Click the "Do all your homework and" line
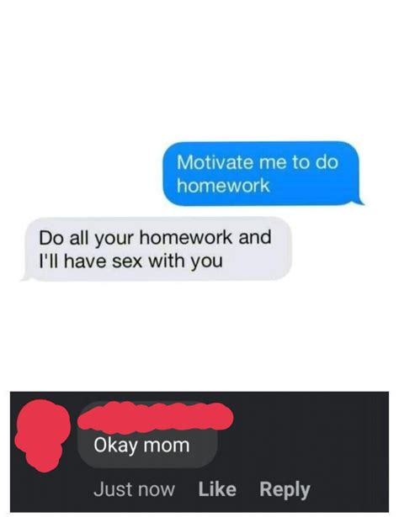This screenshot has width=399, height=517. (155, 238)
